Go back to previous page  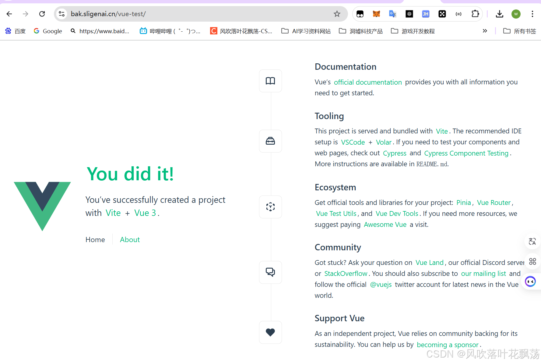9,14
